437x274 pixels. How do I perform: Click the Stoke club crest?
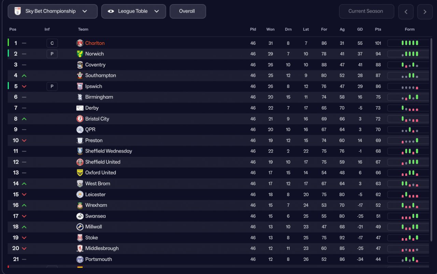[x=80, y=238]
